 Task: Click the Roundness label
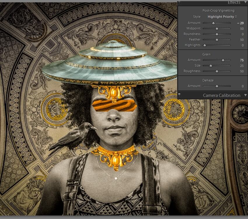[192, 34]
